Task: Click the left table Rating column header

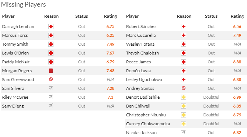Action: click(111, 16)
